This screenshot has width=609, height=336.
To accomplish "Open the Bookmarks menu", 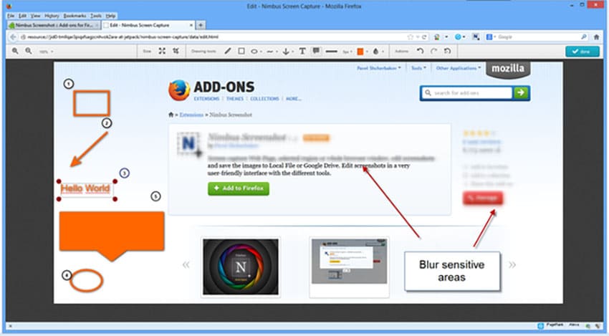I will [75, 16].
